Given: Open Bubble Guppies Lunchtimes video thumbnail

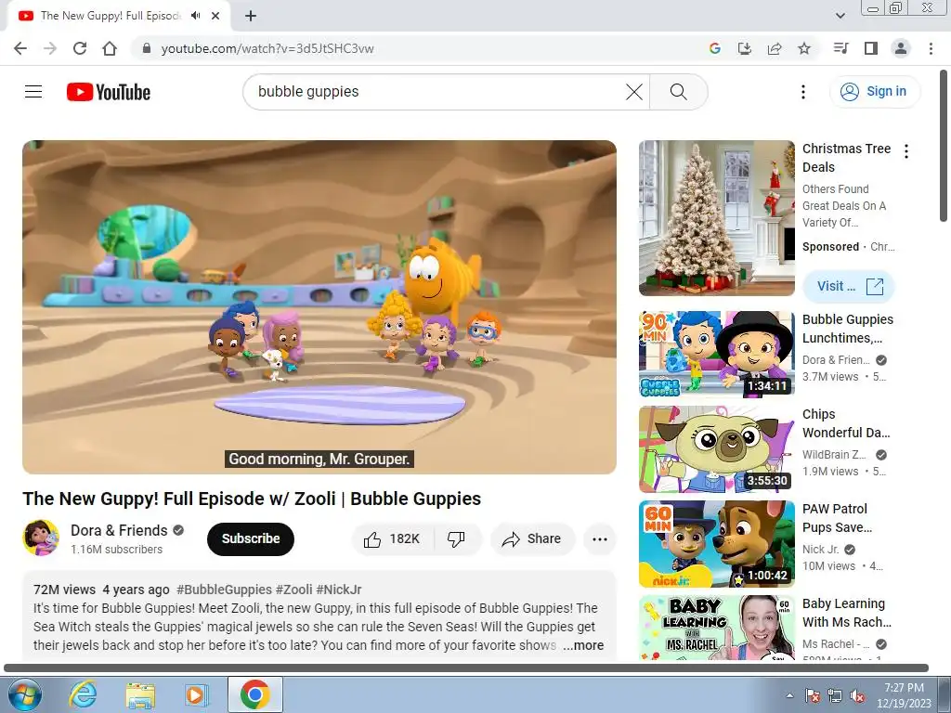Looking at the screenshot, I should 716,354.
